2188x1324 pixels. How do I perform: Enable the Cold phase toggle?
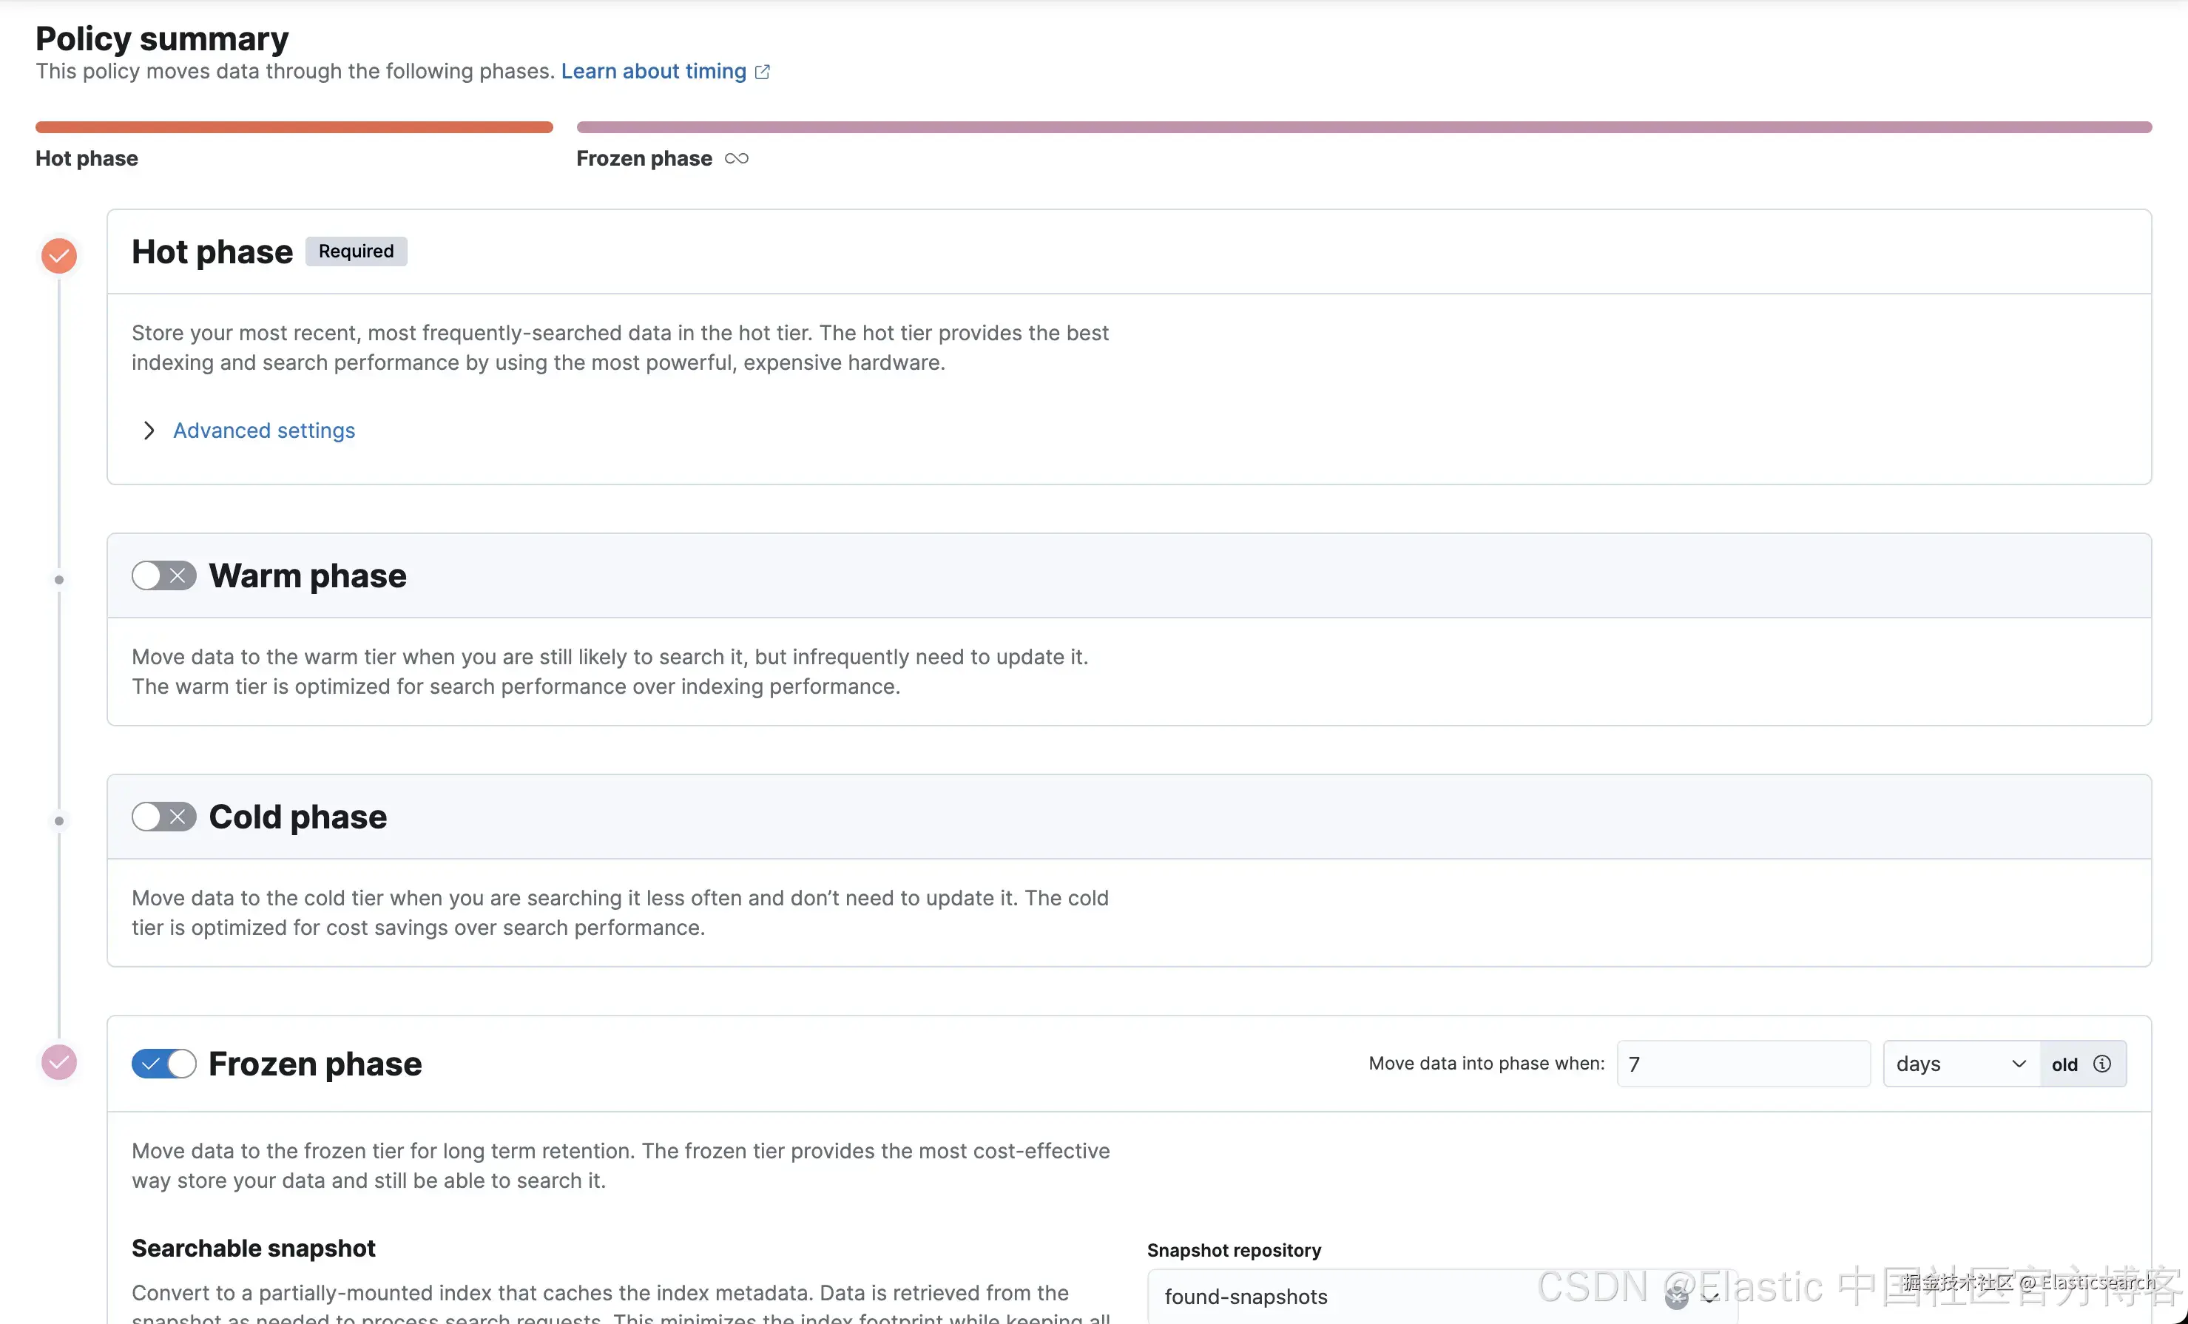click(x=163, y=816)
